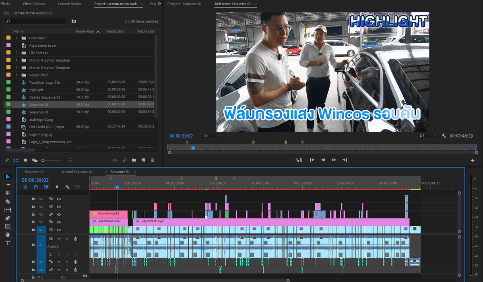Screen dimensions: 483x282
Task: Switch Project panel to Freeform View
Action: point(34,160)
